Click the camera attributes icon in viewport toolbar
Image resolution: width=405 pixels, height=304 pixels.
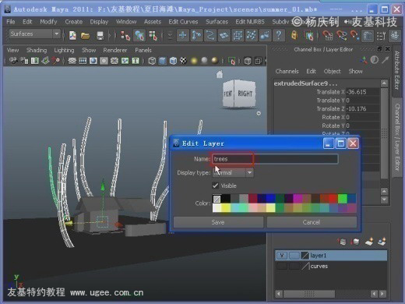pyautogui.click(x=25, y=61)
